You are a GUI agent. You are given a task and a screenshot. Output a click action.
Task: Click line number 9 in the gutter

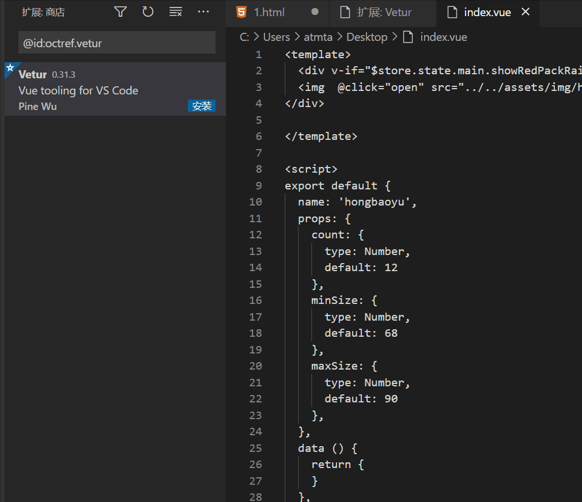coord(259,185)
